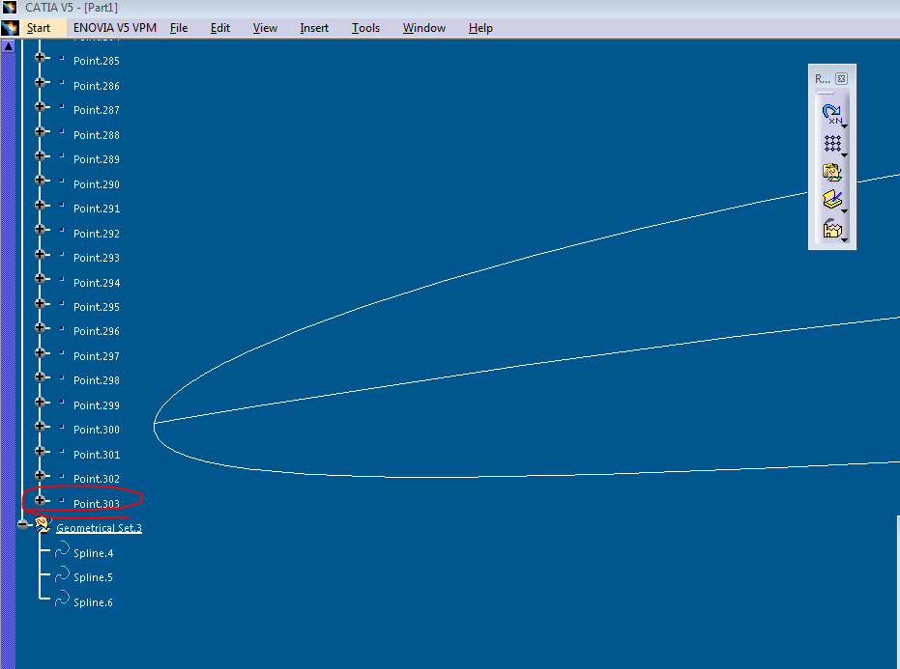900x669 pixels.
Task: Click the yellow box with pen icon
Action: point(831,201)
